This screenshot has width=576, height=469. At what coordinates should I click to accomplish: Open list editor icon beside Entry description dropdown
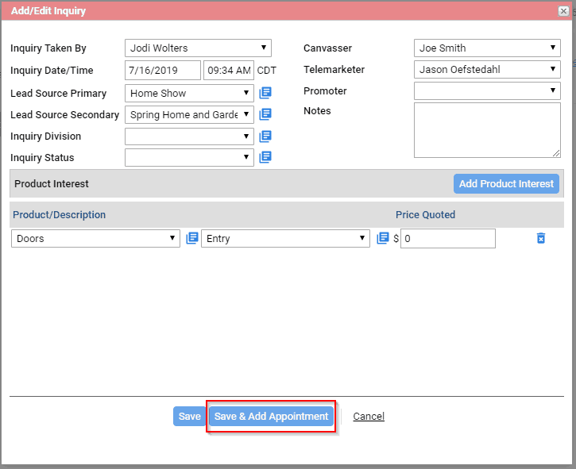click(x=383, y=238)
